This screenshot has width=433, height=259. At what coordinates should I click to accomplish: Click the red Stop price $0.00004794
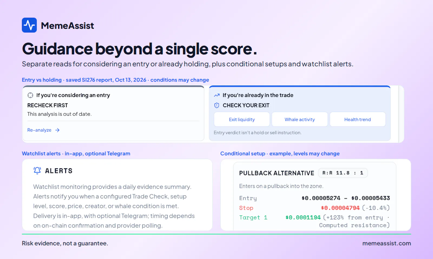[x=340, y=208]
